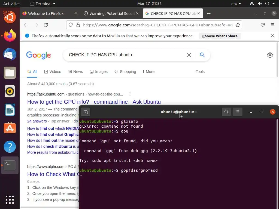Click the network icon in top bar
Screen dimensions: 279x209
[x=252, y=4]
